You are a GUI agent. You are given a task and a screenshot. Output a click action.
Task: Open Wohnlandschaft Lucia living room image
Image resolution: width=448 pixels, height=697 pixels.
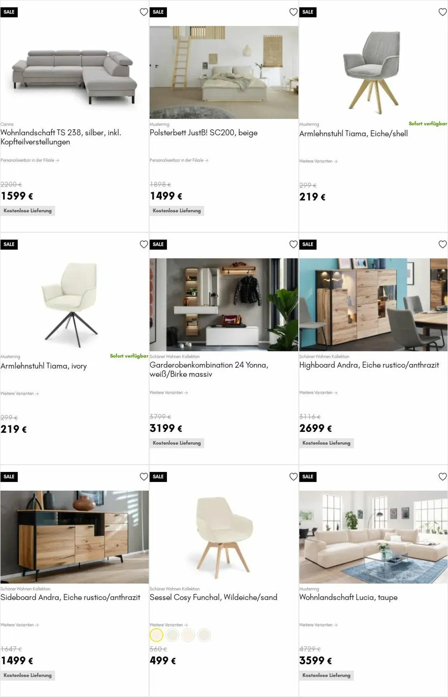tap(373, 537)
